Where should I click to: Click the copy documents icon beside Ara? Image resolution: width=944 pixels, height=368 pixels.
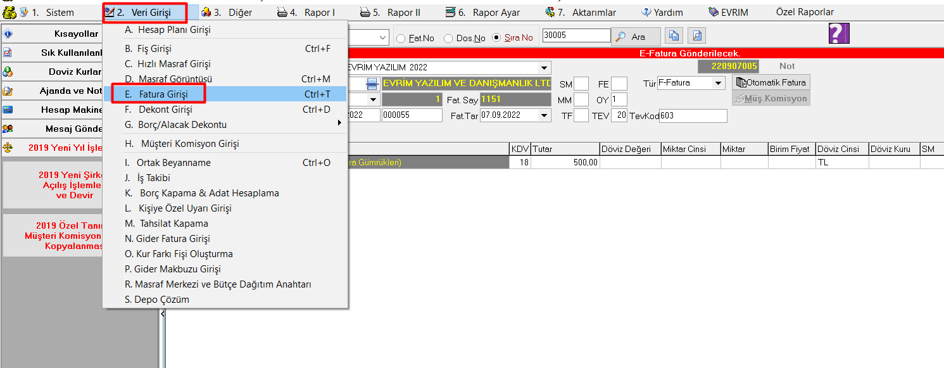pos(675,36)
